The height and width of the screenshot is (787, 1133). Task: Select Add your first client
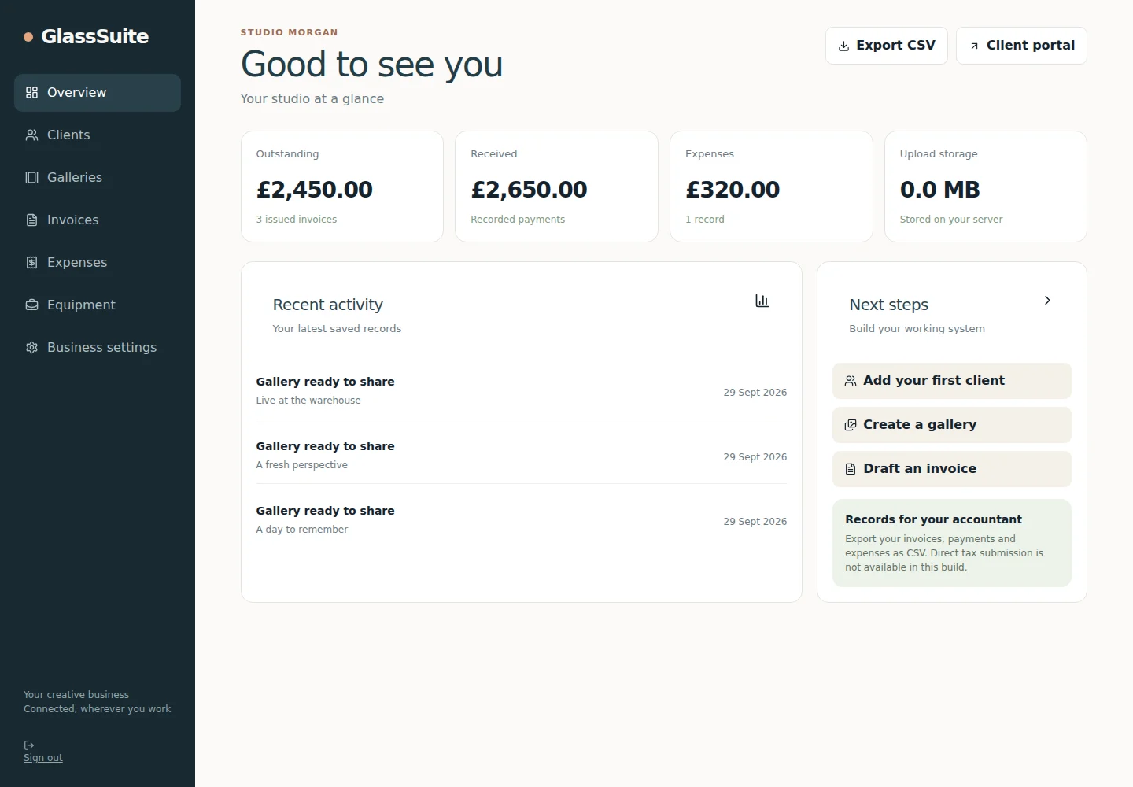coord(952,381)
